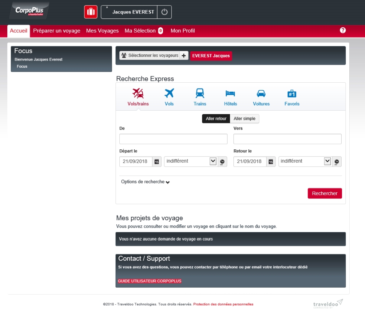Open the Favoris briefcase icon
The image size is (365, 327).
pyautogui.click(x=292, y=93)
